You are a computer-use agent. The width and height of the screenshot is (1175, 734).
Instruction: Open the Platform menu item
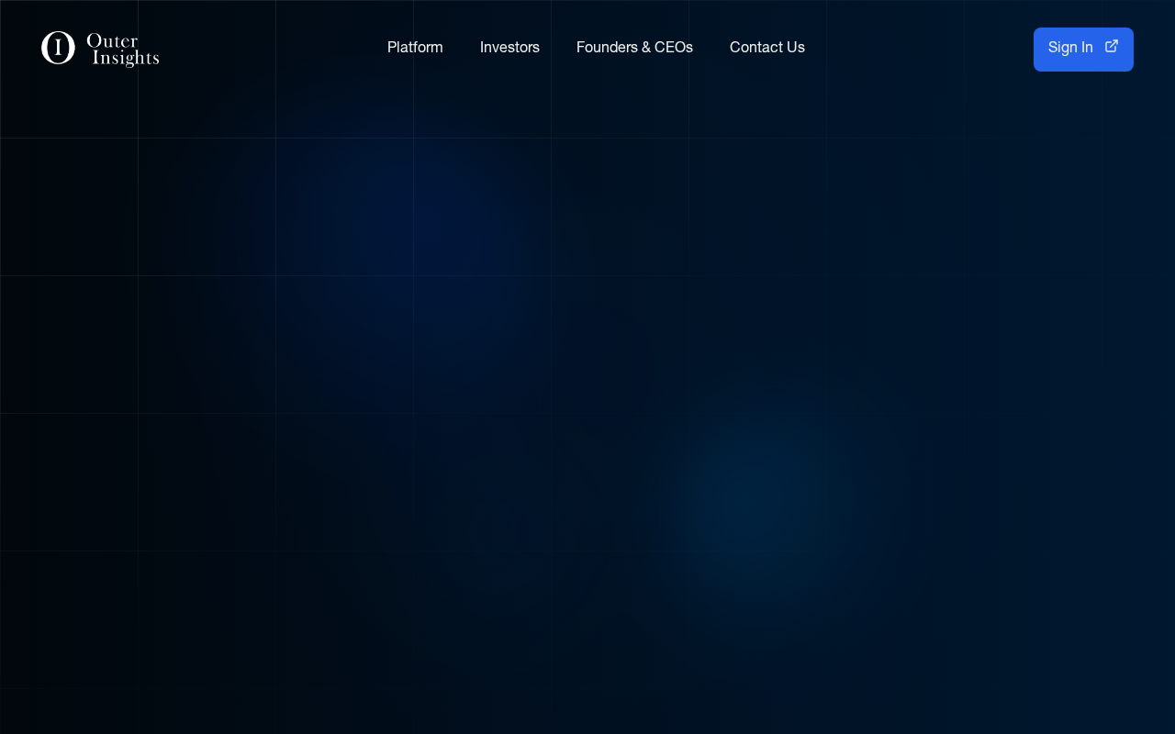click(x=415, y=48)
